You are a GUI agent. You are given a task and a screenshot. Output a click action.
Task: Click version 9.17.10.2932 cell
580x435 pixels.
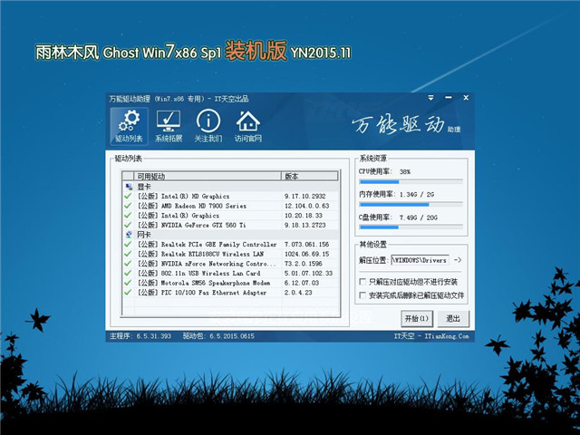tap(305, 196)
